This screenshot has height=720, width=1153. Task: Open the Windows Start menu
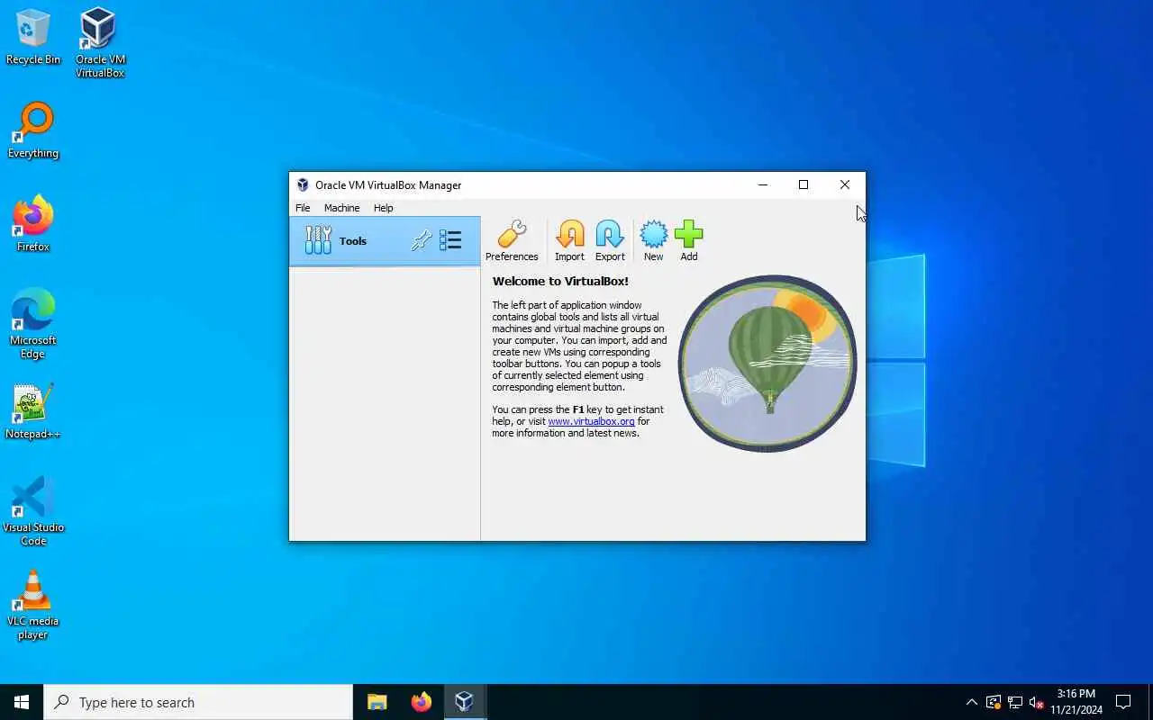(x=22, y=702)
